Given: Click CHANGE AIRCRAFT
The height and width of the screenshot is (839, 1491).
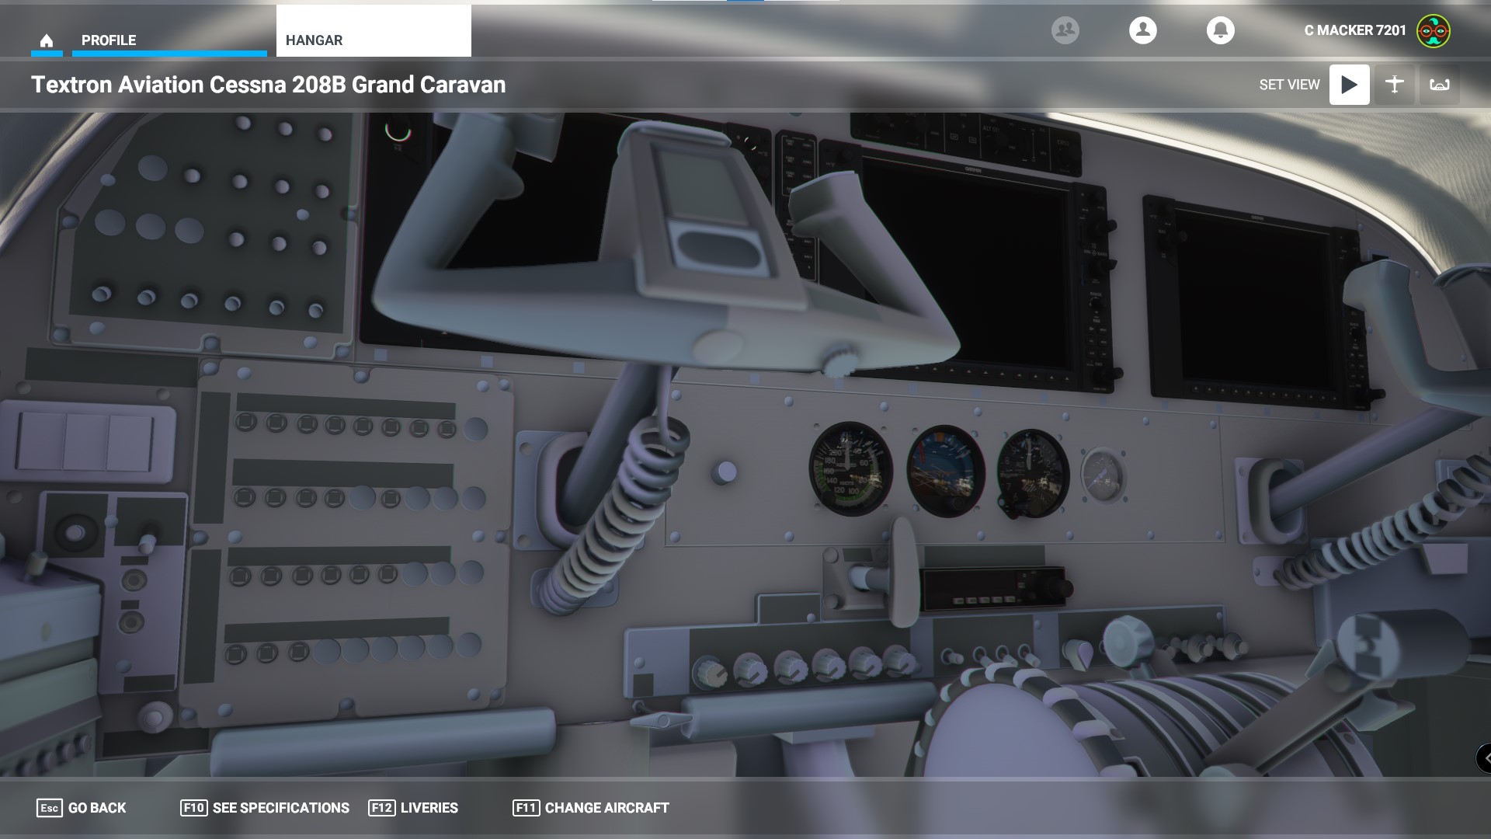Looking at the screenshot, I should click(x=606, y=808).
